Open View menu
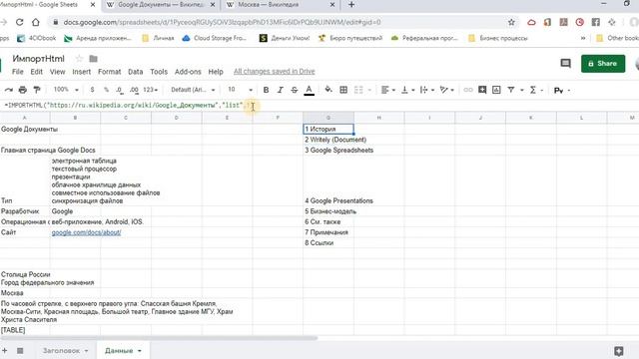 pos(58,72)
